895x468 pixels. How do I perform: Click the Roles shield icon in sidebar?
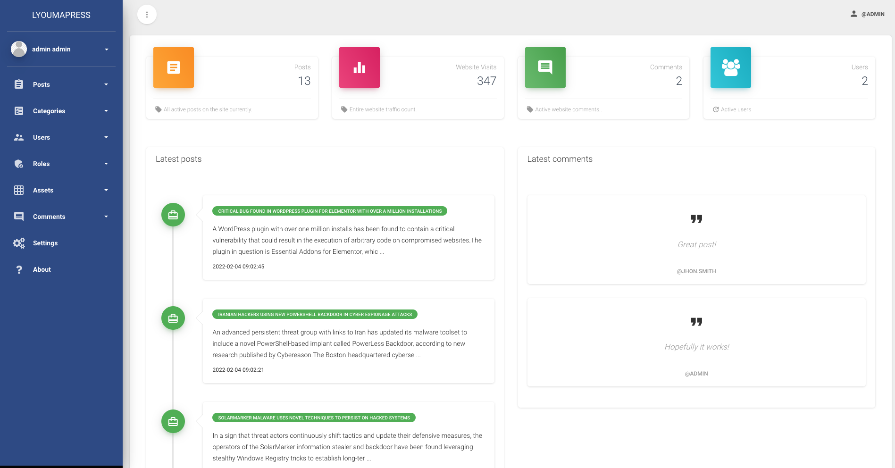[x=19, y=164]
